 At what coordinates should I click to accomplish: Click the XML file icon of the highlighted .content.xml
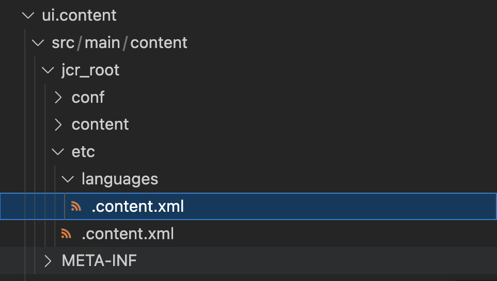coord(76,207)
